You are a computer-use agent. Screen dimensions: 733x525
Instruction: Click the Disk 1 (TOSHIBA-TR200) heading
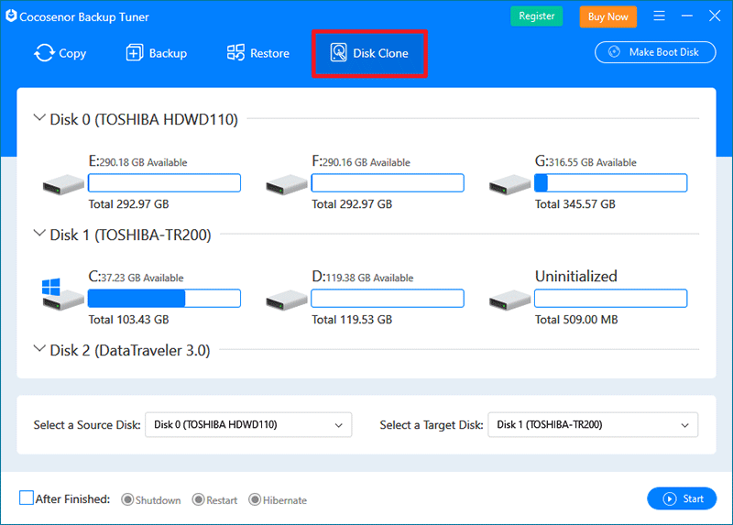130,235
